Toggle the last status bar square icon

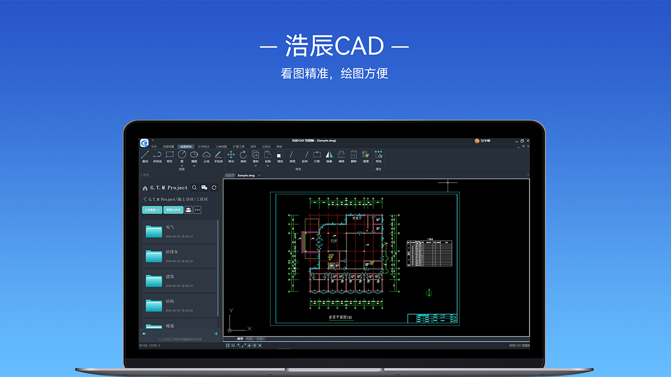pyautogui.click(x=259, y=346)
